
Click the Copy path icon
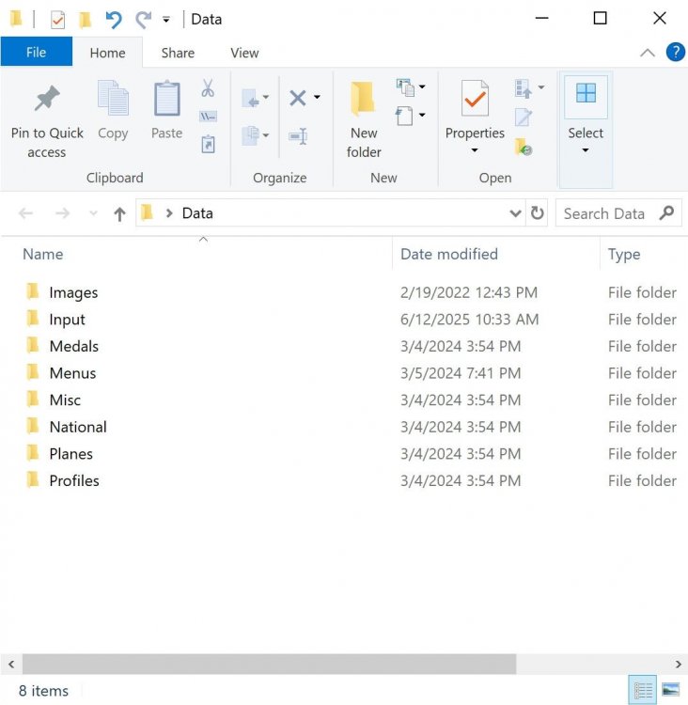click(208, 117)
